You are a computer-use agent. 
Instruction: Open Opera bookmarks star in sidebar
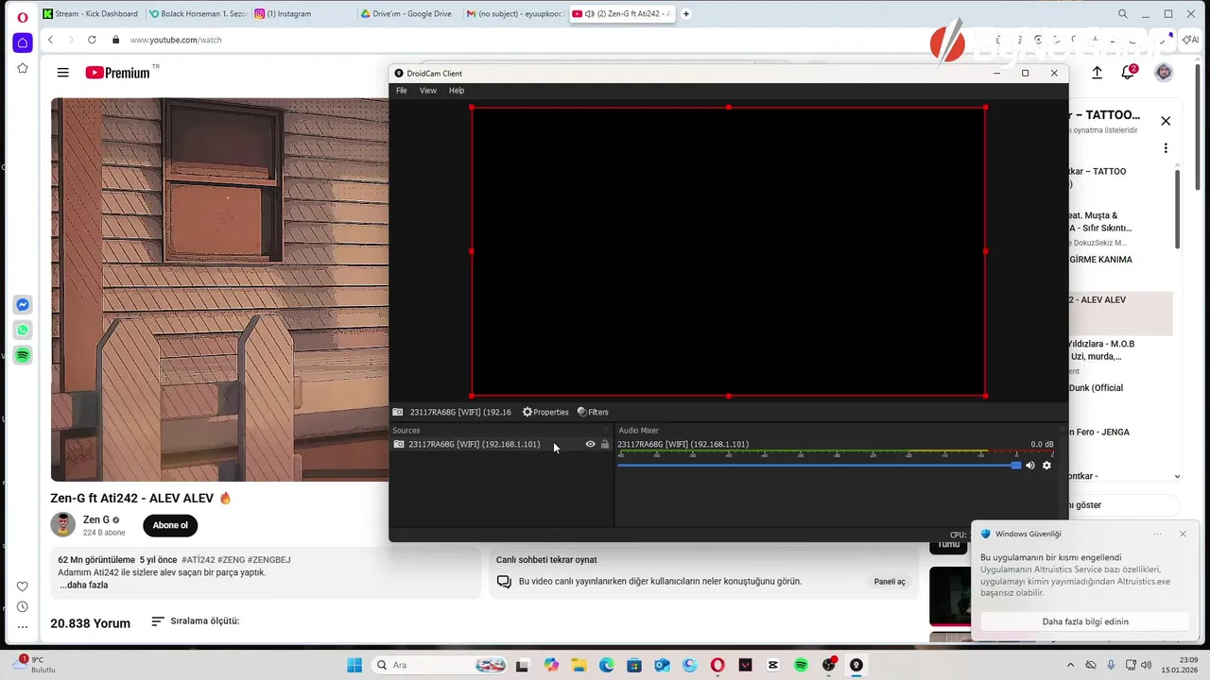click(23, 68)
